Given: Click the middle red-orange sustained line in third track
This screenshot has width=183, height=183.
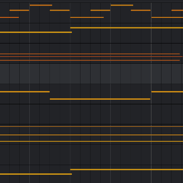Looking at the screenshot, I should click(x=91, y=57).
